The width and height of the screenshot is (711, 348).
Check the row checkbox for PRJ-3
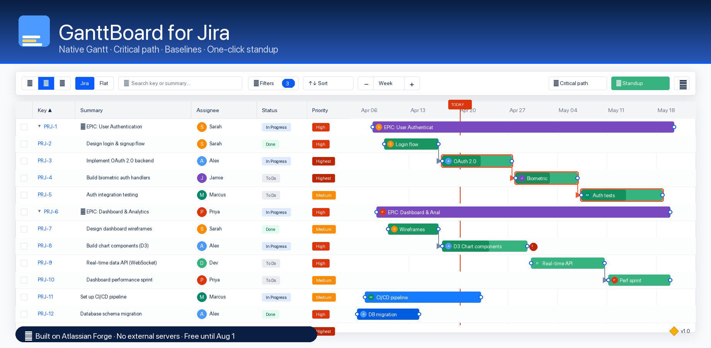24,161
